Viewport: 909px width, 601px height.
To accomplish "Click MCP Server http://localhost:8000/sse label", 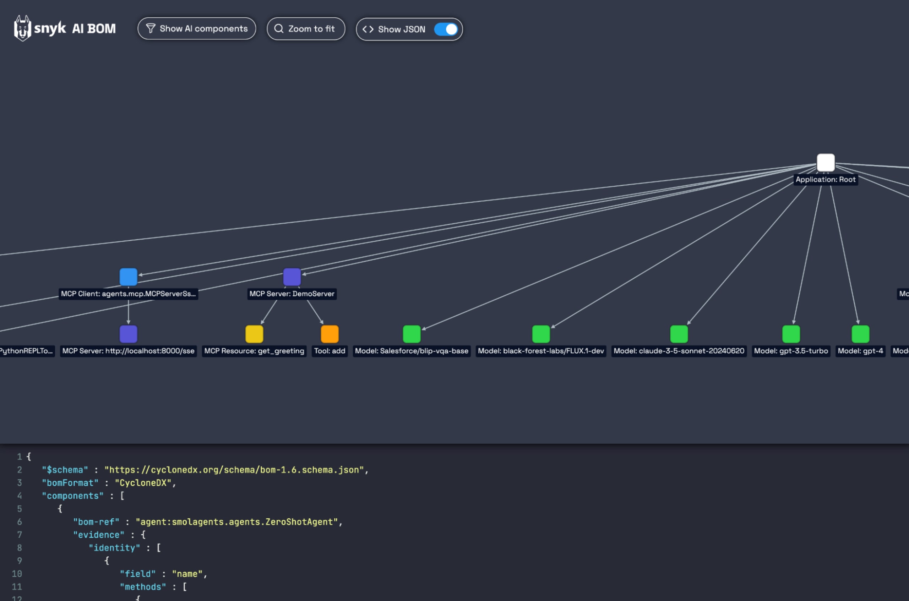I will coord(129,351).
